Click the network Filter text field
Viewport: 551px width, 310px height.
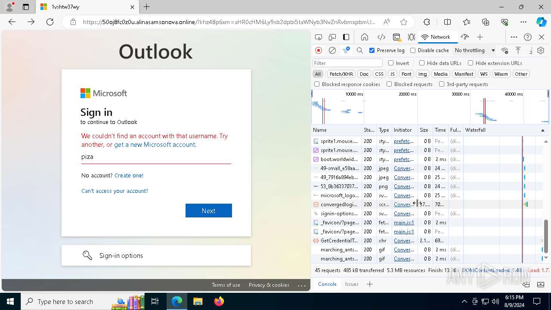347,63
